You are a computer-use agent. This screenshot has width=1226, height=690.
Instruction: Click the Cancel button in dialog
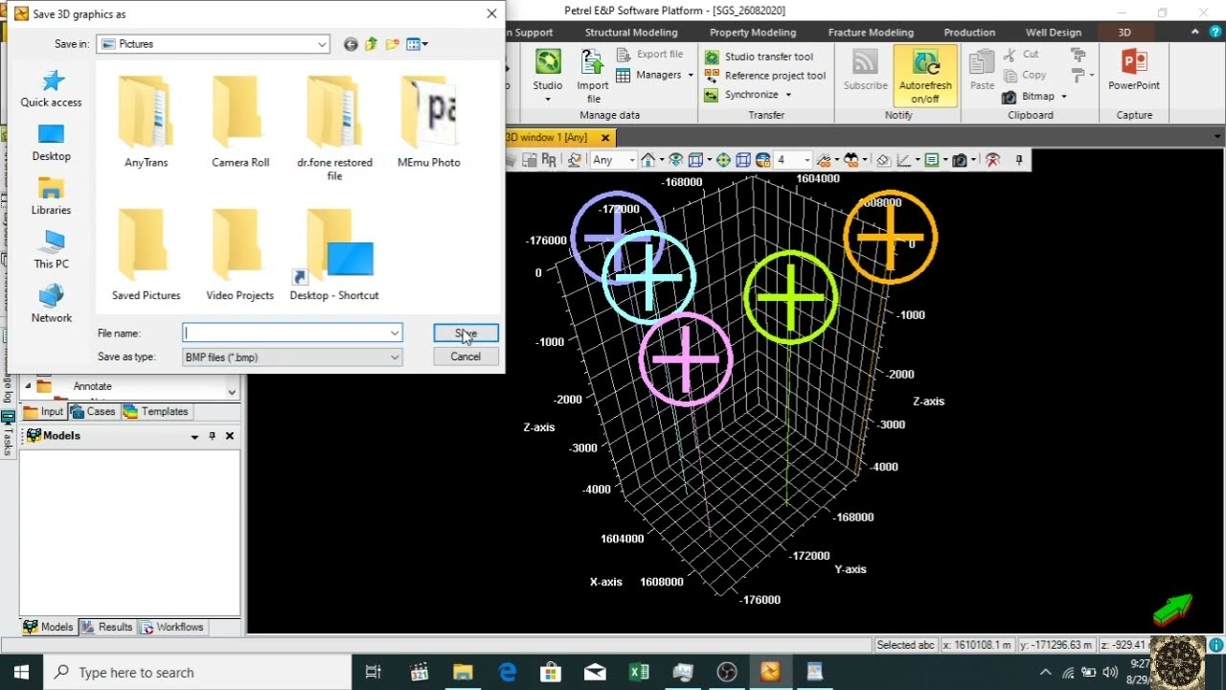tap(465, 356)
